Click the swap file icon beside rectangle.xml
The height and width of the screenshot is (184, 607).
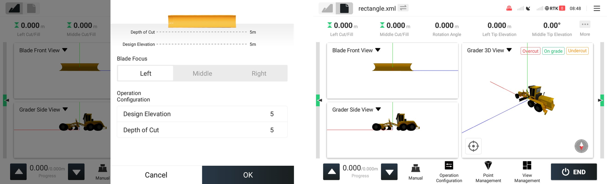click(403, 8)
